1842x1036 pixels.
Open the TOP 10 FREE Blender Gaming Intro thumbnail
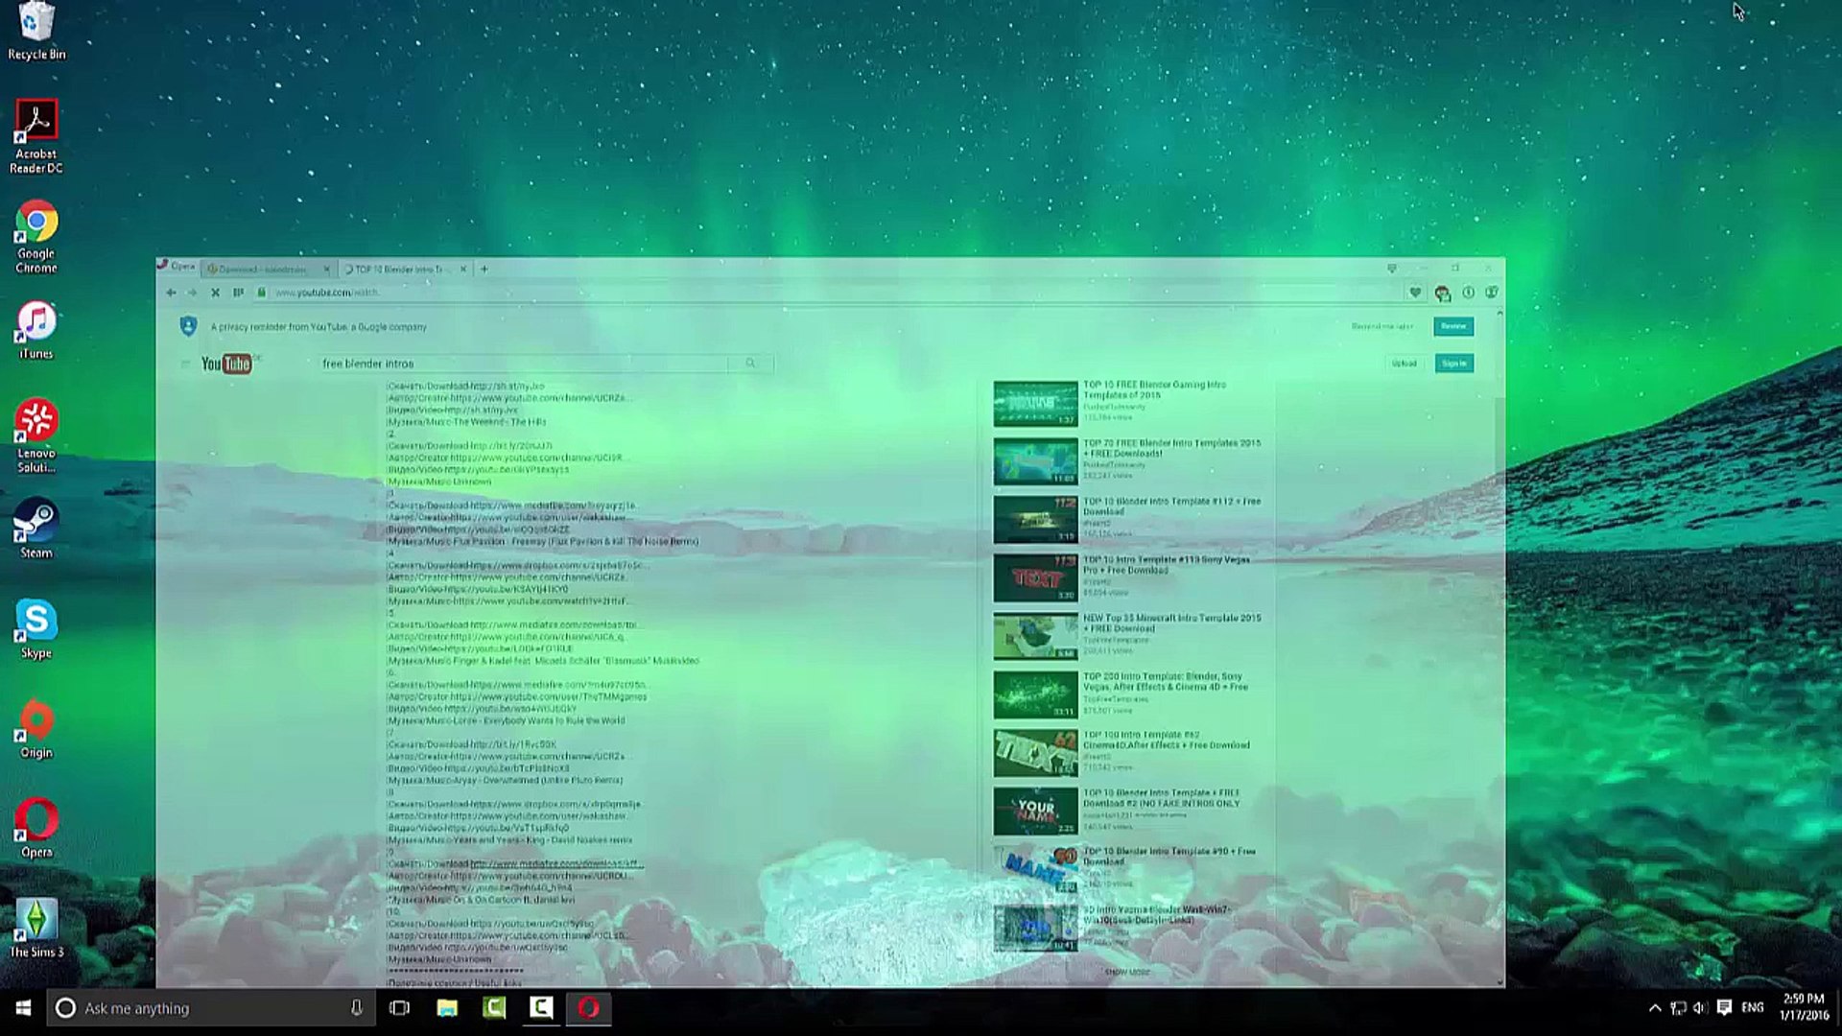pyautogui.click(x=1035, y=403)
